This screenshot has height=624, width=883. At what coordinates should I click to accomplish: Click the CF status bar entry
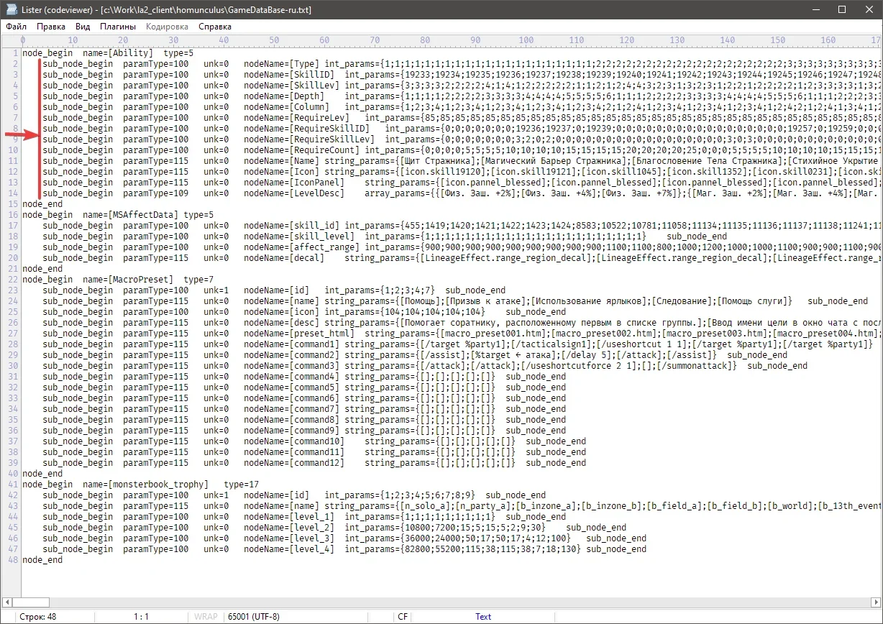[x=402, y=617]
